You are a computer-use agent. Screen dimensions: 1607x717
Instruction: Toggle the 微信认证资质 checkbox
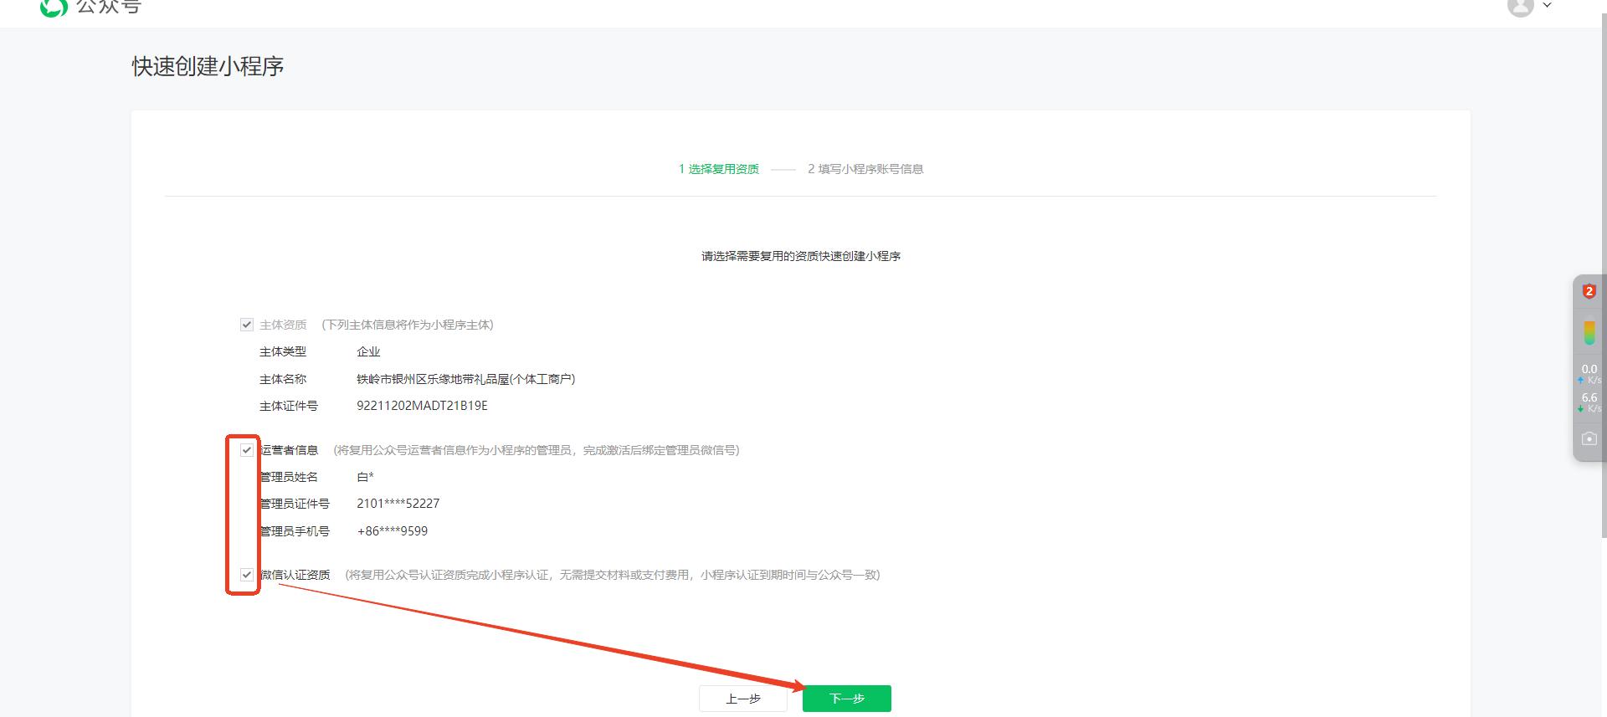point(247,575)
